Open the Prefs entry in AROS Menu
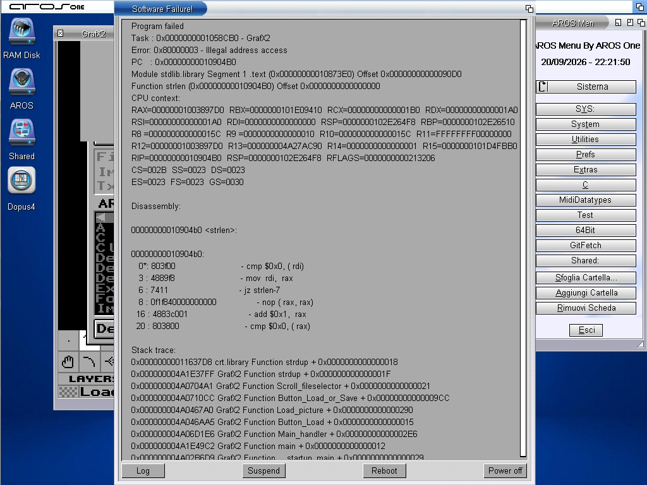This screenshot has width=647, height=485. tap(586, 155)
